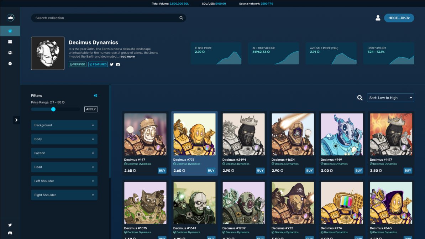The image size is (425, 239).
Task: Click the Decimus Dynamics collection avatar
Action: point(48,53)
